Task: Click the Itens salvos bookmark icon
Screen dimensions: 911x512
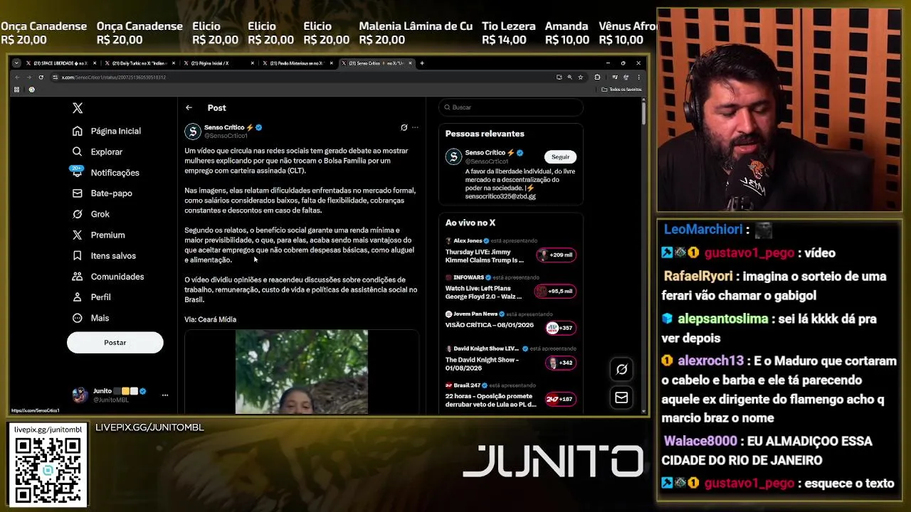Action: click(x=78, y=255)
